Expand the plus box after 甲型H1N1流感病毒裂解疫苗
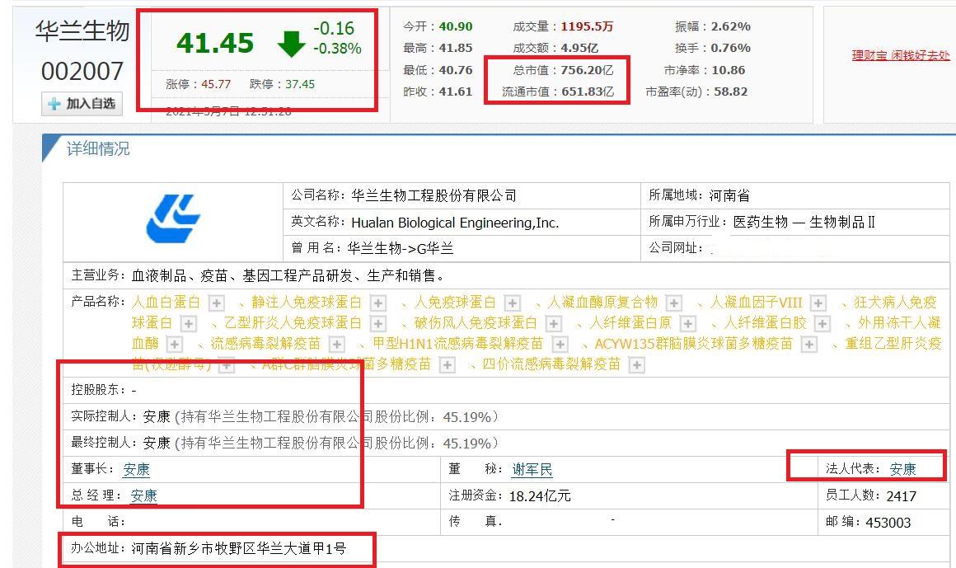 pyautogui.click(x=560, y=344)
